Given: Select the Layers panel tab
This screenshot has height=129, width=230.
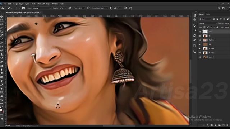Looking at the screenshot, I should coord(201,14).
